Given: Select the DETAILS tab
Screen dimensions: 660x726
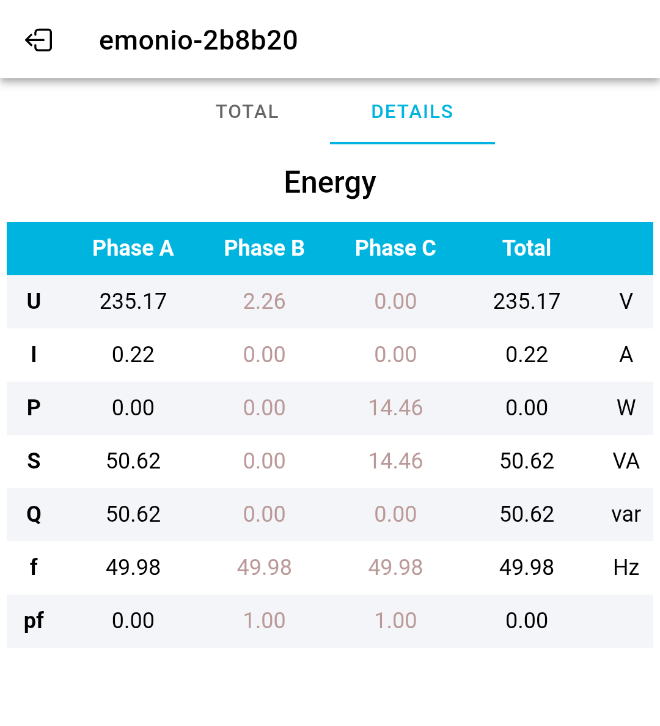Looking at the screenshot, I should pyautogui.click(x=412, y=112).
